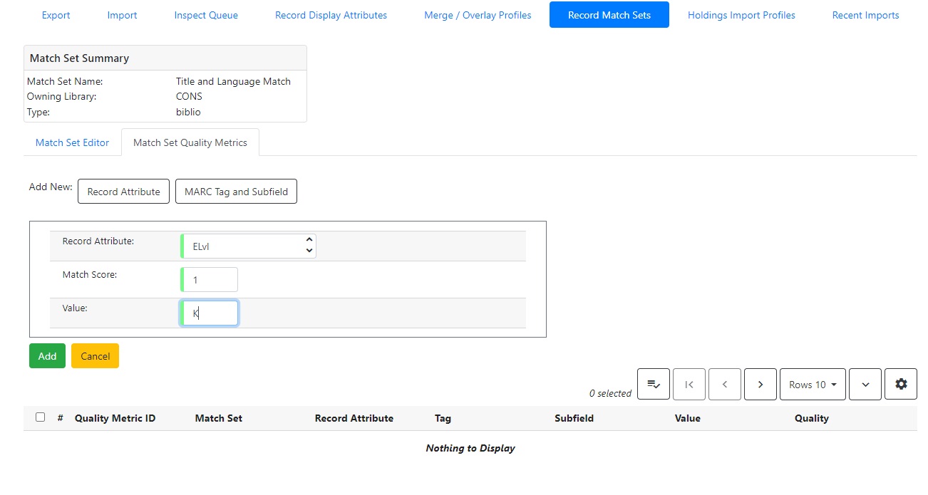Screen dimensions: 928x495
Task: Focus the Match Score input field
Action: [x=211, y=280]
